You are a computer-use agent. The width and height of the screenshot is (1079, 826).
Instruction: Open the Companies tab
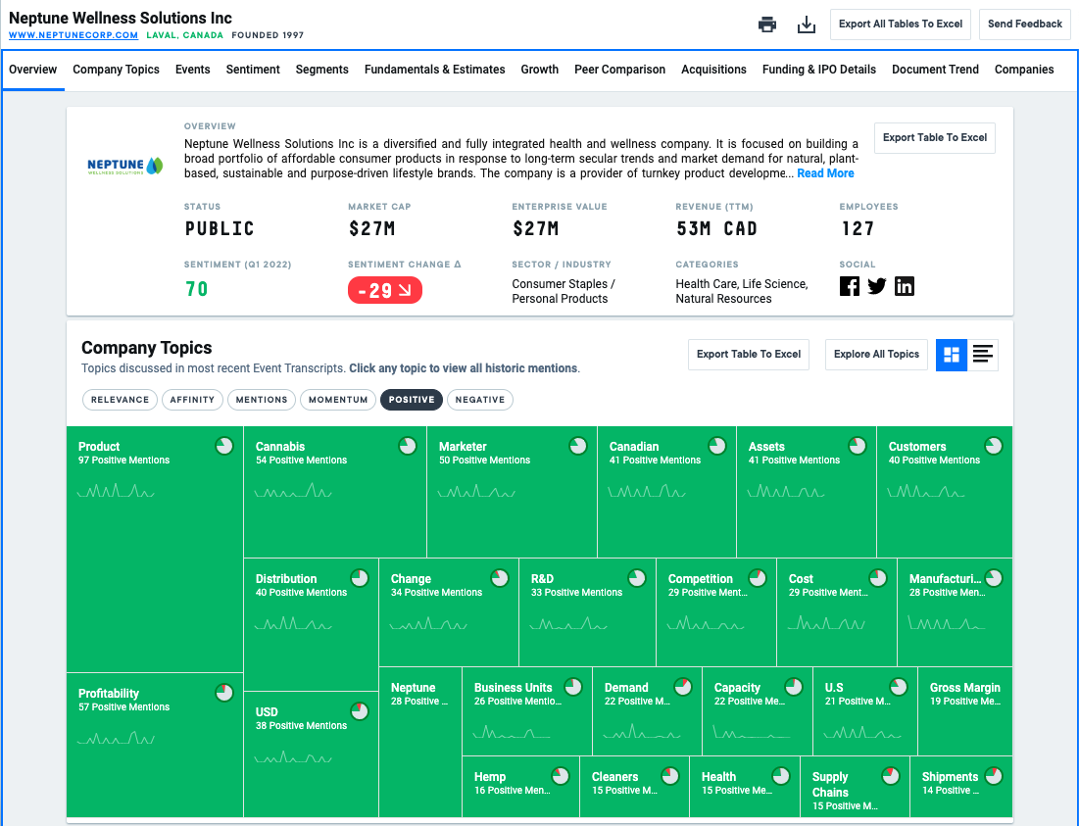pyautogui.click(x=1024, y=70)
